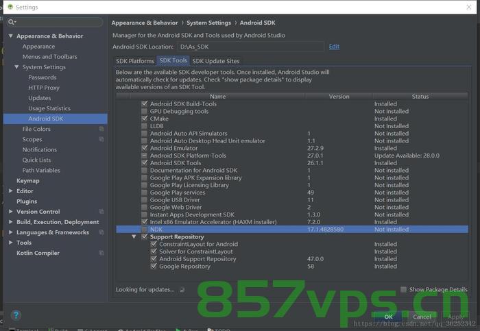Click the project-level icon beside File Colors
The image size is (480, 331).
tap(101, 129)
